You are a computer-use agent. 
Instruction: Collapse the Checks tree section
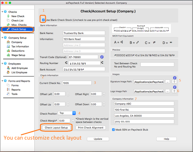(x=2, y=12)
